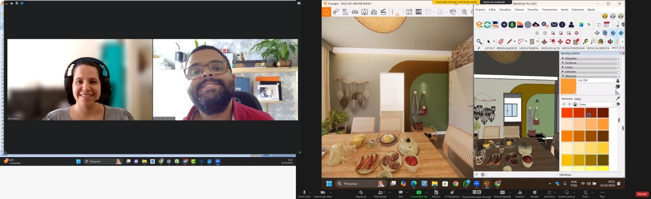Open Chrome icon in shared taskbar
This screenshot has width=651, height=199.
455,184
